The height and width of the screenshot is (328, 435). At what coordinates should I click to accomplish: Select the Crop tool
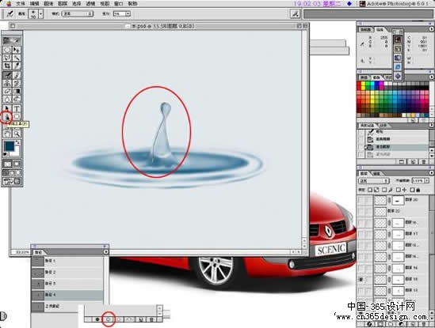coord(7,66)
